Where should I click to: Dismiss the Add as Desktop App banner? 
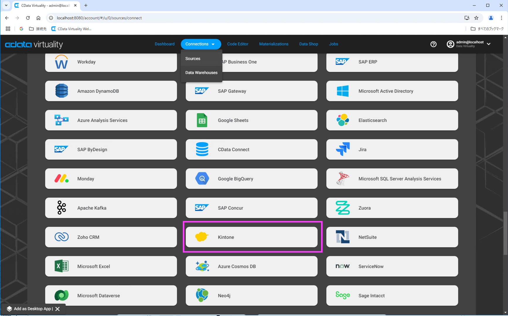click(x=57, y=309)
